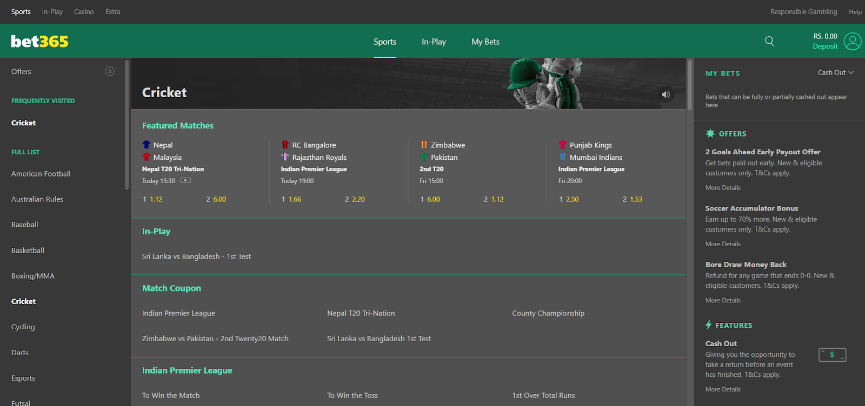Open Cycling in the sports list

pos(23,327)
